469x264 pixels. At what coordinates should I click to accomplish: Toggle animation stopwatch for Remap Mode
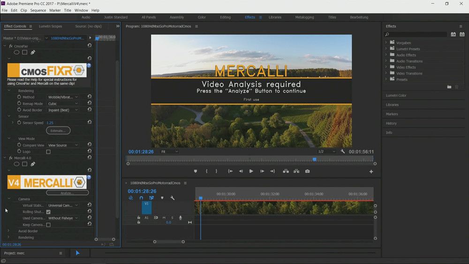(x=19, y=104)
